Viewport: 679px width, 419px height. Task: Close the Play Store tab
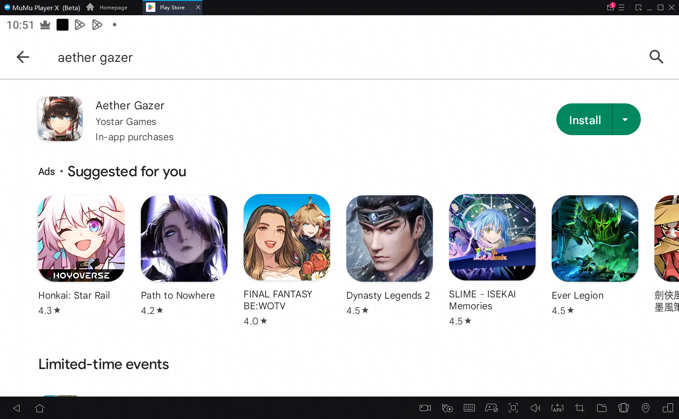198,7
